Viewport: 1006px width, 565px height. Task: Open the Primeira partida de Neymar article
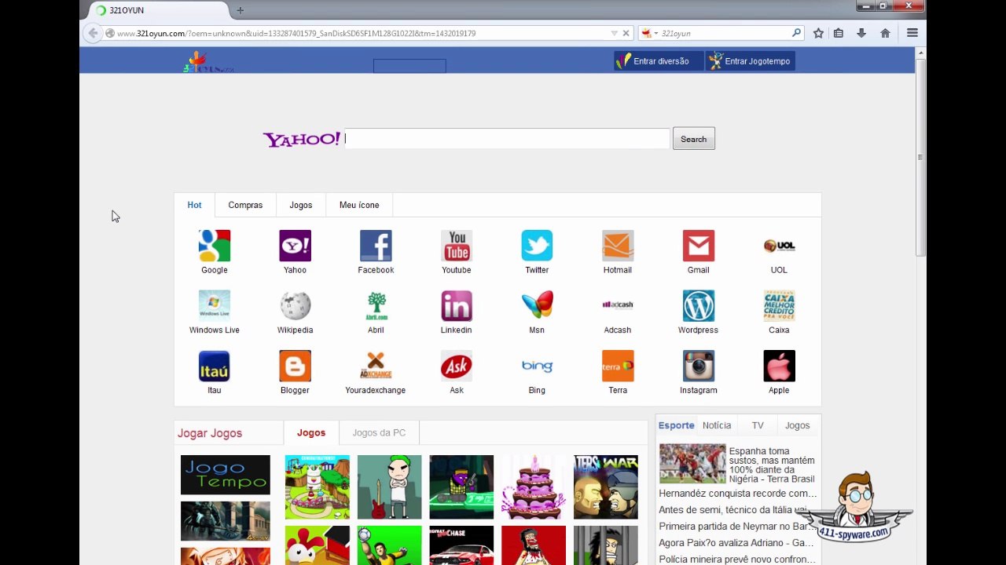[x=736, y=527]
